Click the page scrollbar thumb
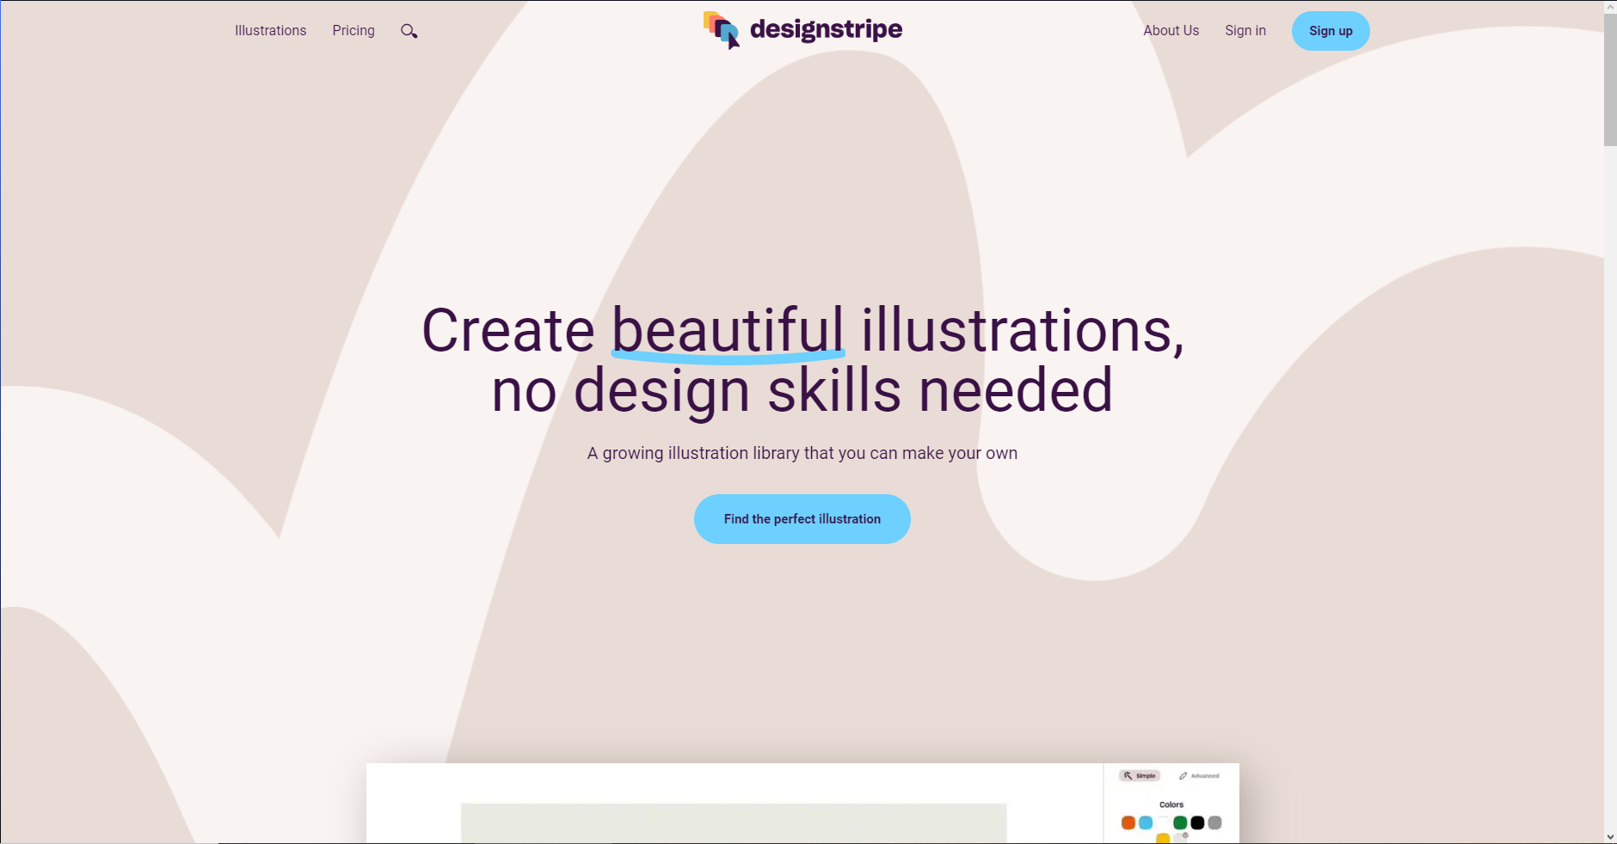Viewport: 1617px width, 844px height. [x=1610, y=80]
